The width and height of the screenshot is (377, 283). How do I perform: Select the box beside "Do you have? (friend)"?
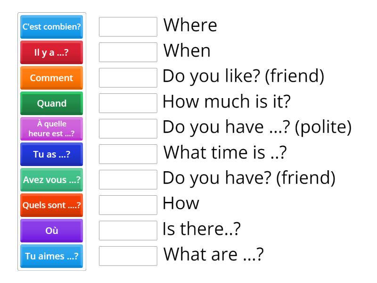128,180
